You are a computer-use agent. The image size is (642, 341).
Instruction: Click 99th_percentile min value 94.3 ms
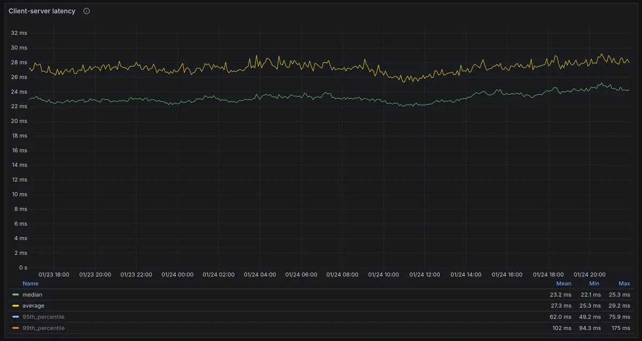click(x=590, y=328)
